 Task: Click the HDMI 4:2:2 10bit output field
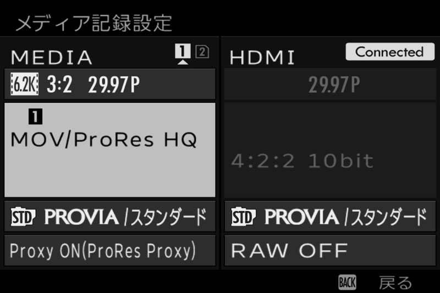click(x=330, y=150)
